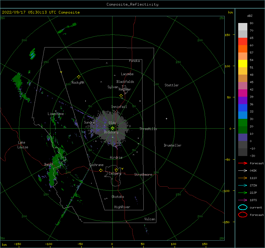The image size is (265, 248).
Task: Click the RedDeer city label
Action: 125,89
